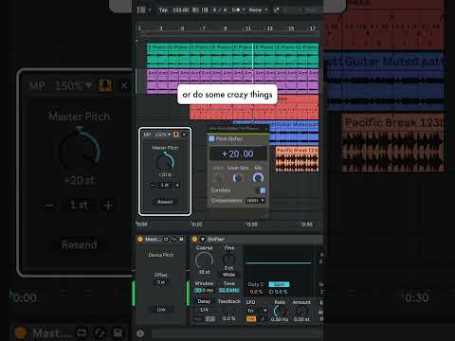Click the Tap tempo button

point(163,10)
